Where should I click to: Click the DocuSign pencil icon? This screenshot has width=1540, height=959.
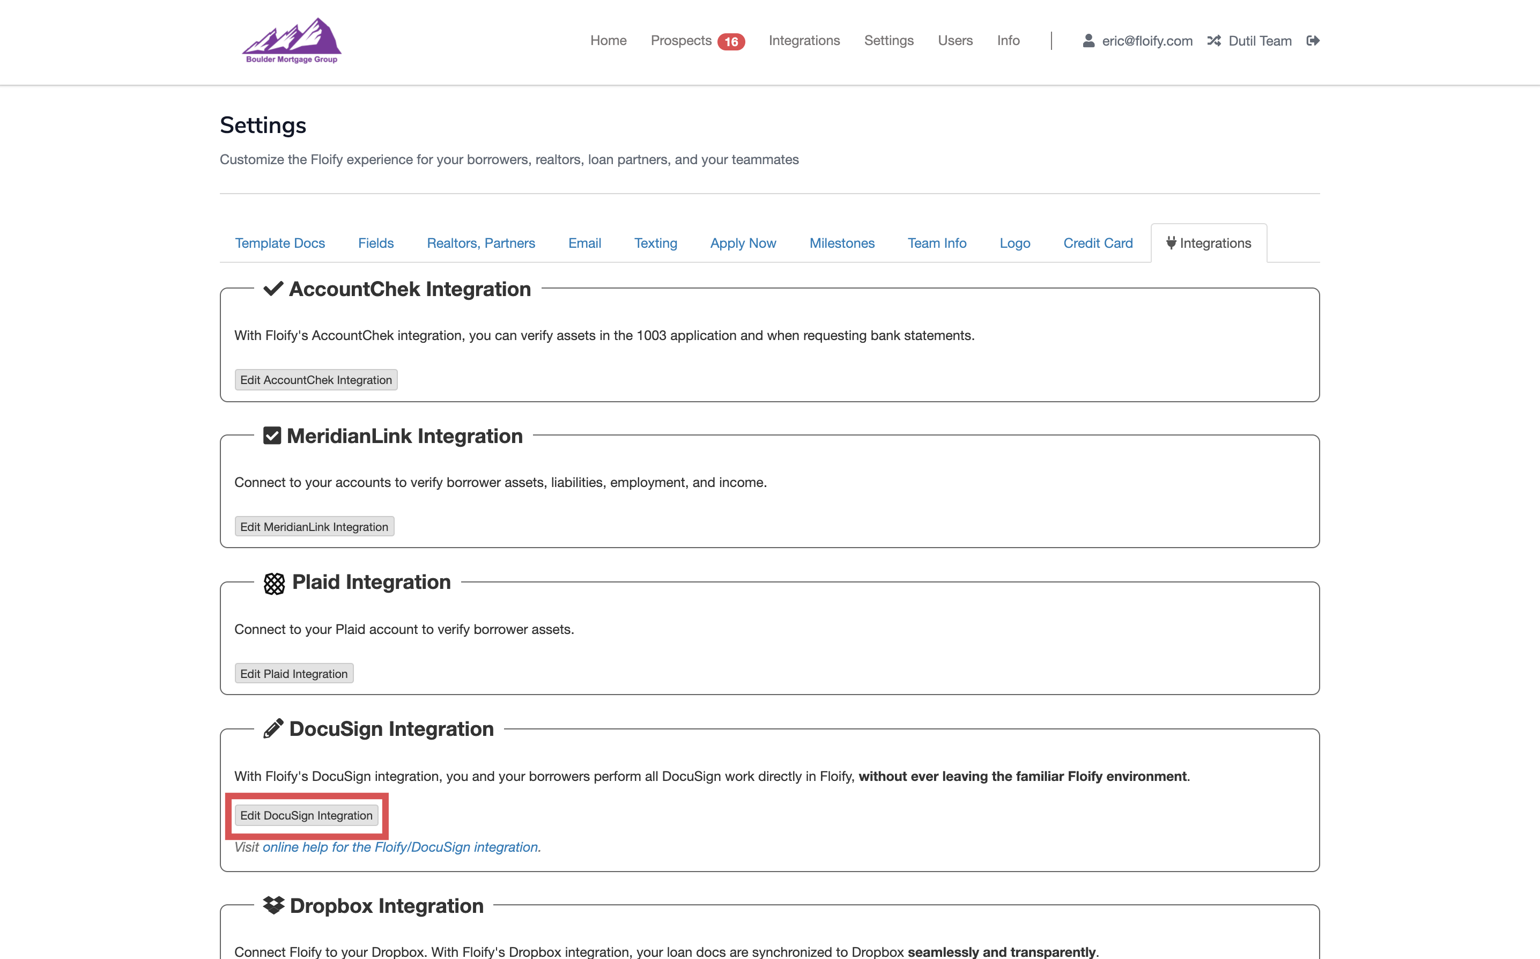272,729
